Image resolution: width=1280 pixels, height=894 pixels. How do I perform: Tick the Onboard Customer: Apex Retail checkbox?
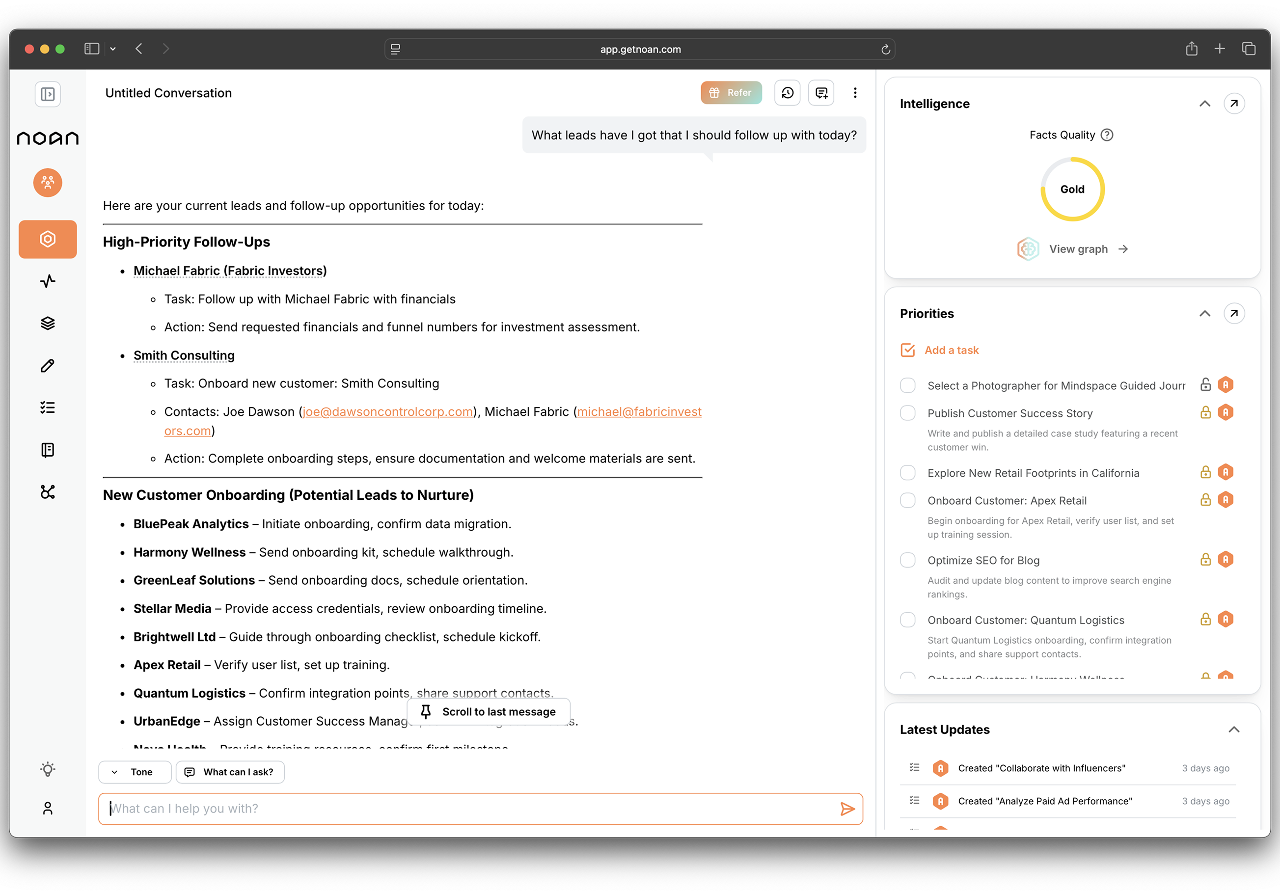click(x=908, y=500)
